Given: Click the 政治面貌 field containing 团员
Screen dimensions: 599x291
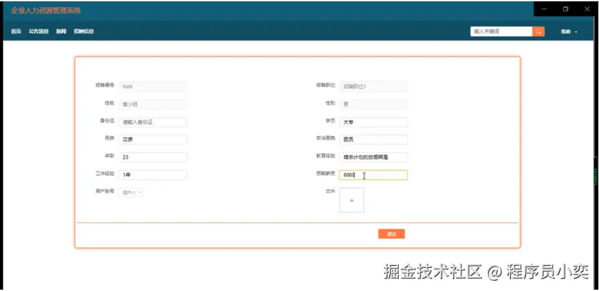Looking at the screenshot, I should (374, 140).
